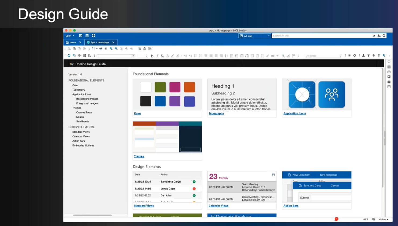Click the Italic formatting icon
Screen dimensions: 398x226
pyautogui.click(x=157, y=56)
